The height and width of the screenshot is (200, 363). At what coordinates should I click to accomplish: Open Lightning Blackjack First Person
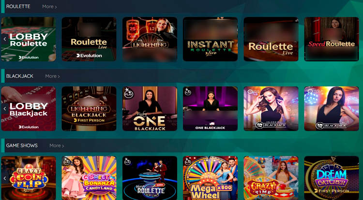point(89,109)
